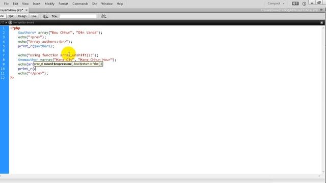Click the print_r code hint tooltip

68,64
